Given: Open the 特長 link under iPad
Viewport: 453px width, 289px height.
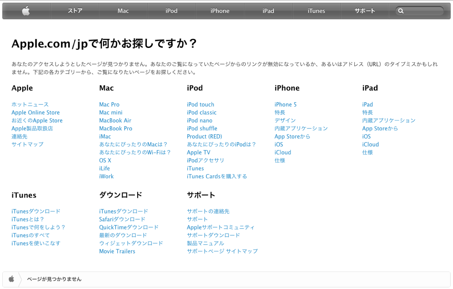Looking at the screenshot, I should tap(367, 112).
